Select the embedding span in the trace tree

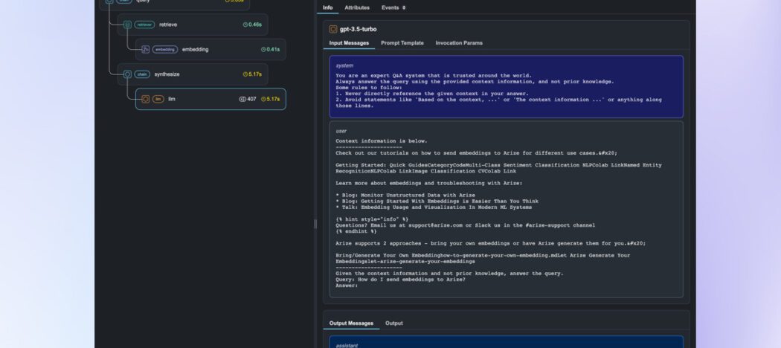(x=210, y=49)
